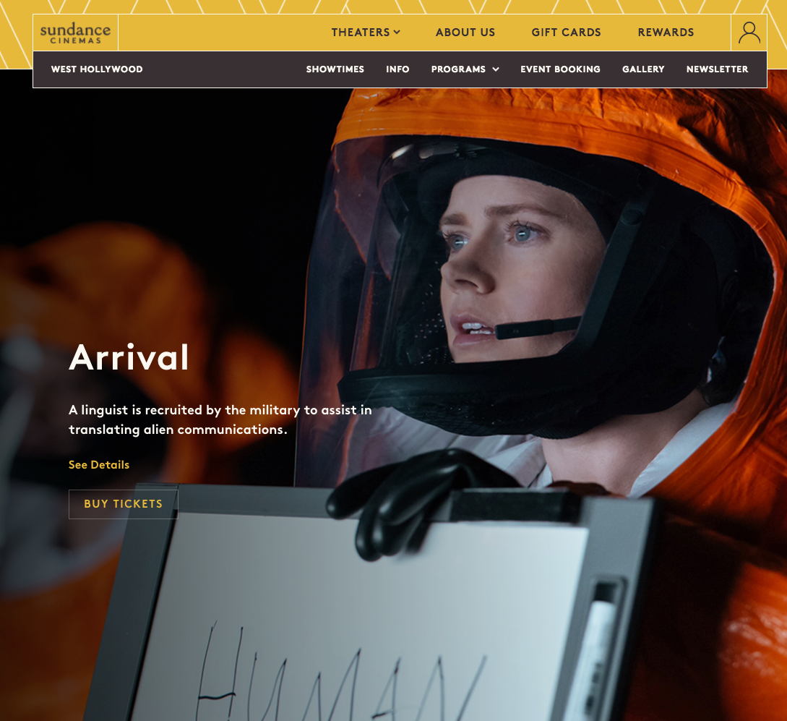Open the Info section

[x=397, y=69]
